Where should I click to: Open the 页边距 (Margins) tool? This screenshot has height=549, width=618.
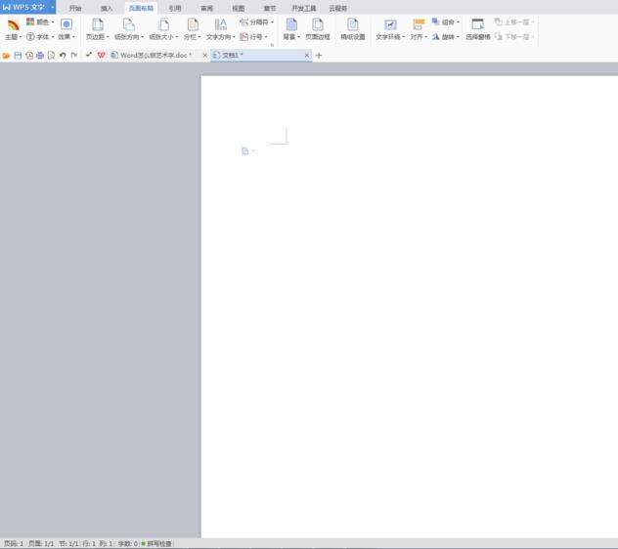pos(97,28)
